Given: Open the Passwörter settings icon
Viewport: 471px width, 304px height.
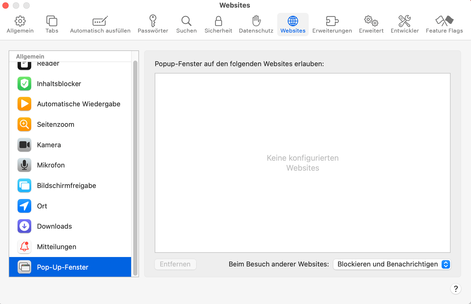Looking at the screenshot, I should tap(153, 24).
